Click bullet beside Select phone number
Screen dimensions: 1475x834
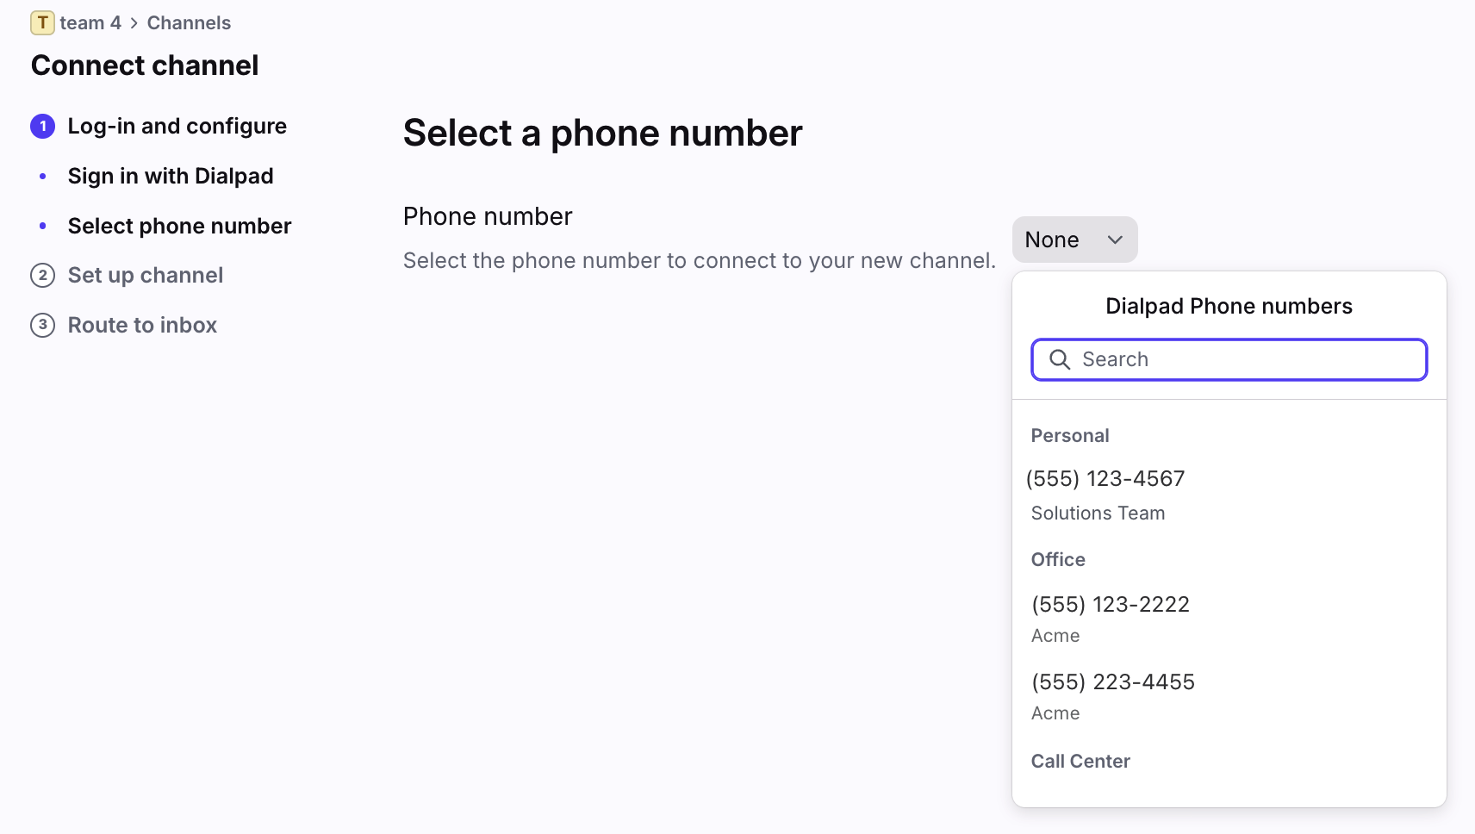pos(43,227)
